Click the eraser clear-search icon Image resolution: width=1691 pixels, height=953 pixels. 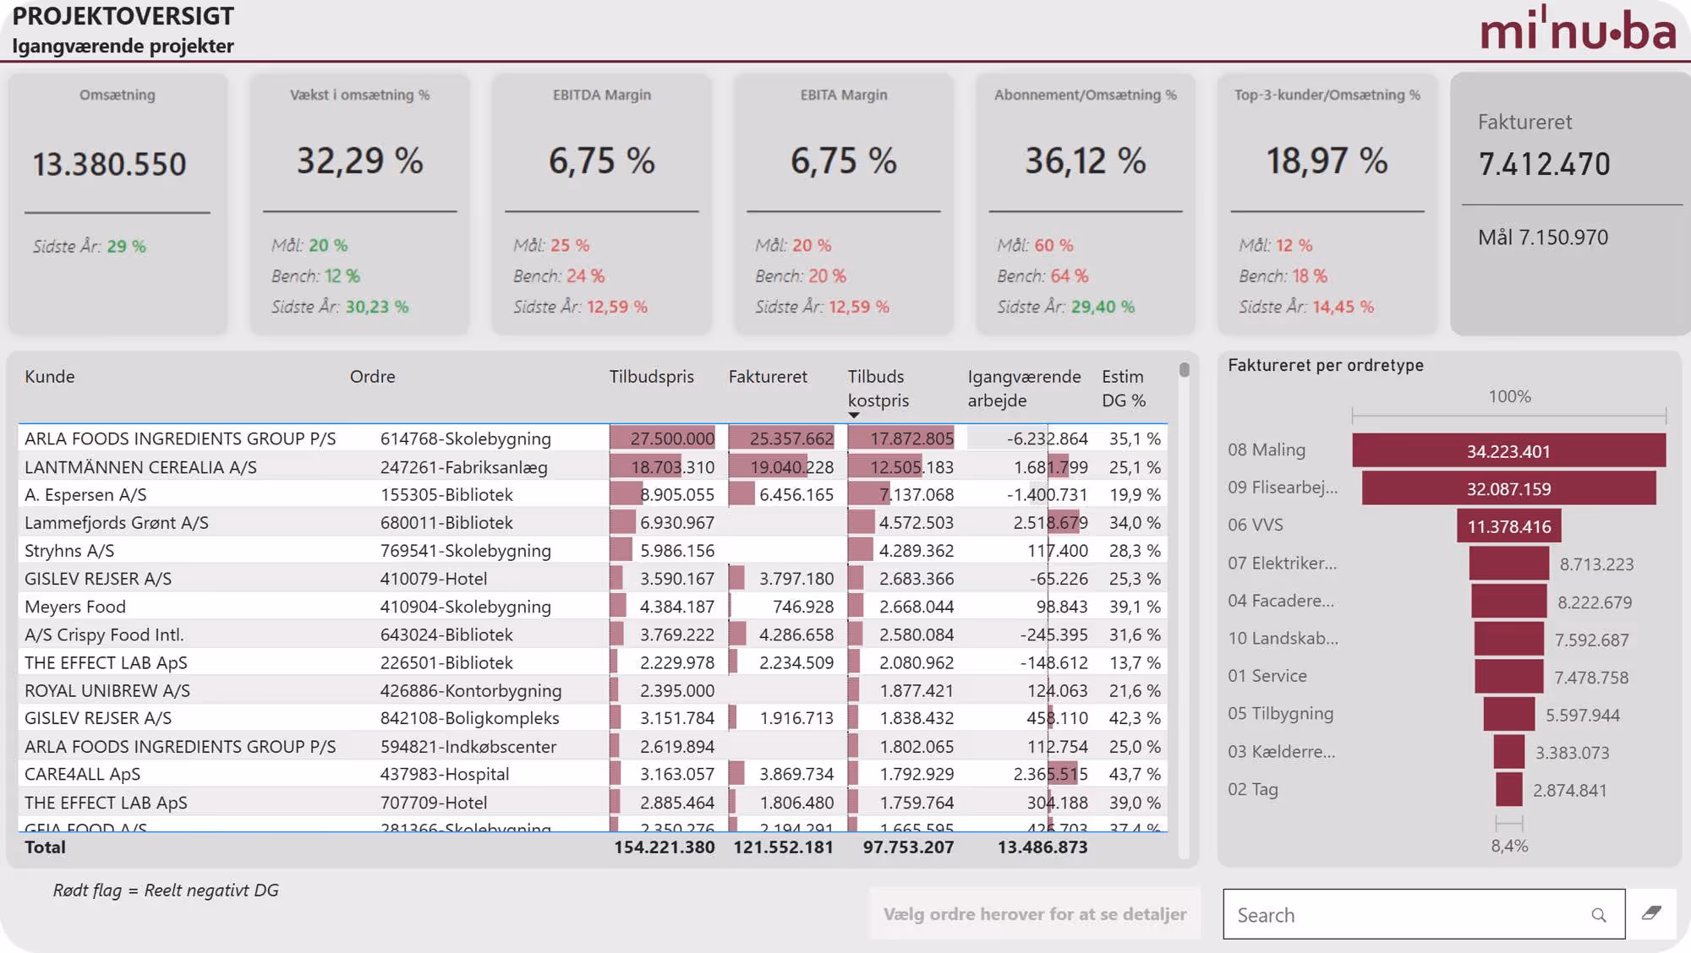click(1651, 913)
